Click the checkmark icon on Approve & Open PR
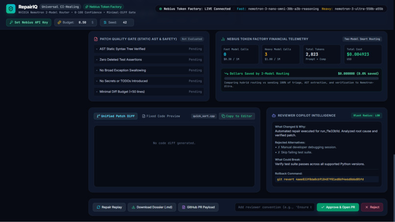The image size is (395, 222). pyautogui.click(x=322, y=207)
